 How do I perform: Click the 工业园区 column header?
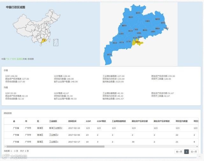pyautogui.click(x=53, y=121)
